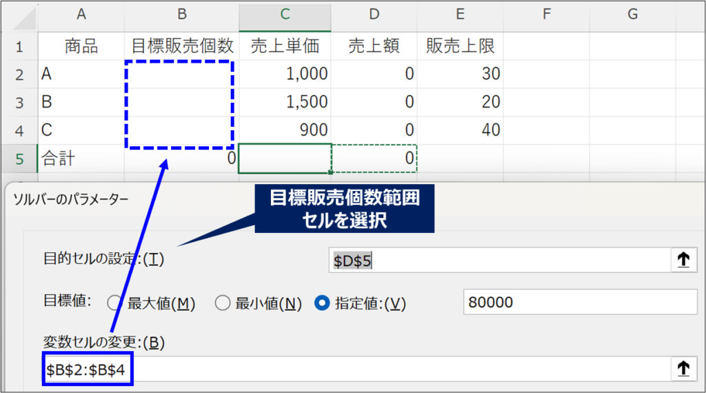The width and height of the screenshot is (706, 393).
Task: Select row 5 header
Action: coord(19,159)
